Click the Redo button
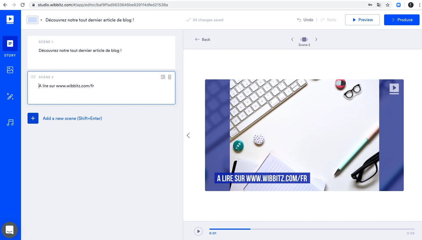The image size is (422, 240). pyautogui.click(x=328, y=20)
